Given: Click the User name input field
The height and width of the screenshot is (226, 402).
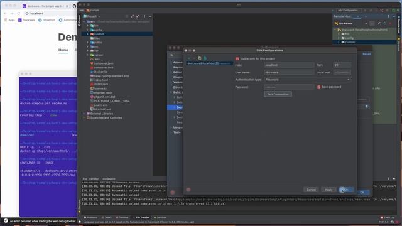Looking at the screenshot, I should click(289, 72).
